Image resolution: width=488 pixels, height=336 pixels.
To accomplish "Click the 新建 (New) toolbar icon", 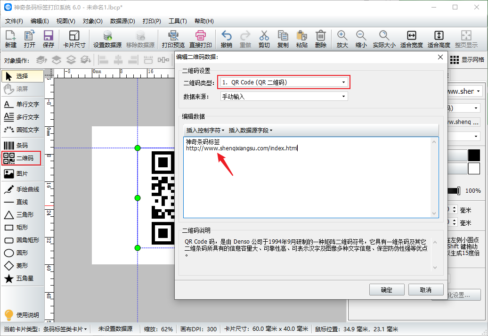I will click(10, 39).
